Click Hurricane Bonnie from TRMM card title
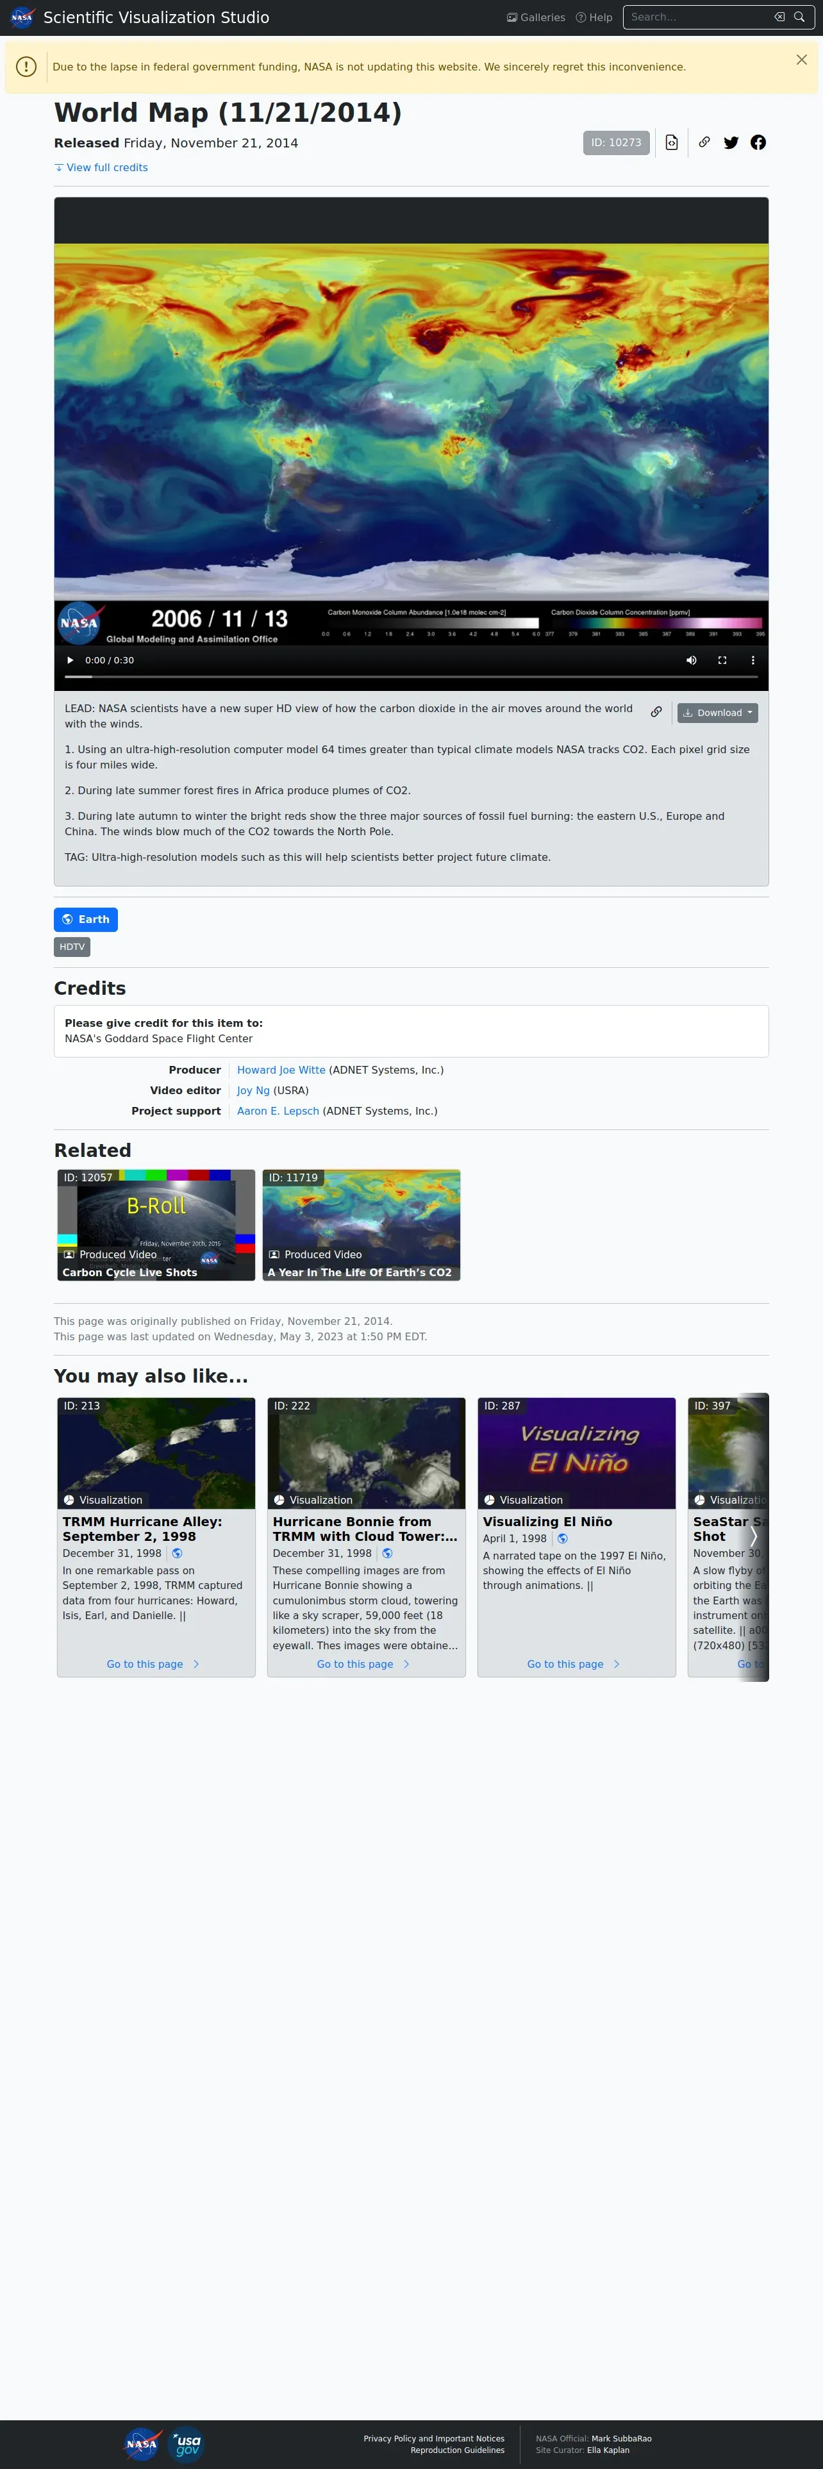This screenshot has height=2469, width=823. point(365,1529)
